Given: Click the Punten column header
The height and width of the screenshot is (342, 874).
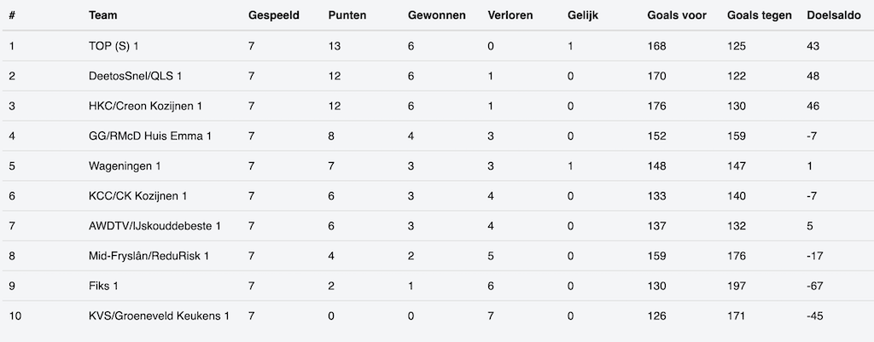Looking at the screenshot, I should click(x=347, y=16).
